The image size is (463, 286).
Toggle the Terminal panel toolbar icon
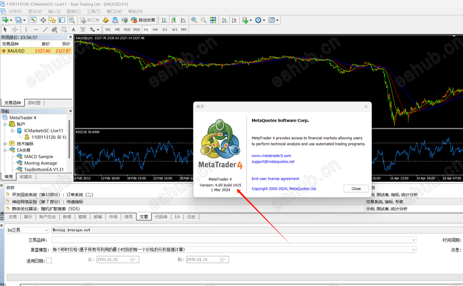point(62,20)
